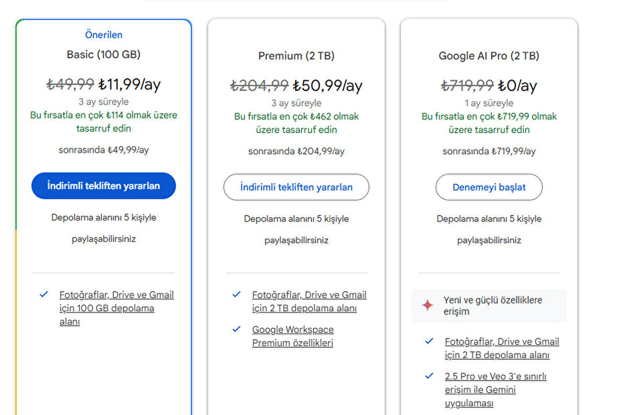This screenshot has width=627, height=415.
Task: Click İndirimli teklifen yararlan on Basic plan
Action: [103, 185]
